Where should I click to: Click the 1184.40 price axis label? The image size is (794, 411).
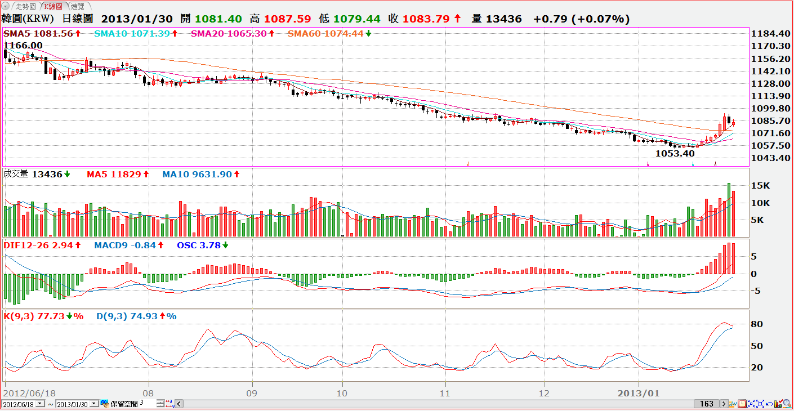coord(770,34)
